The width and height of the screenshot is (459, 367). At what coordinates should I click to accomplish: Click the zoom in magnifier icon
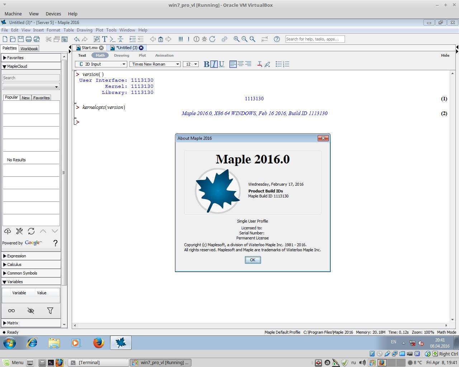[236, 39]
